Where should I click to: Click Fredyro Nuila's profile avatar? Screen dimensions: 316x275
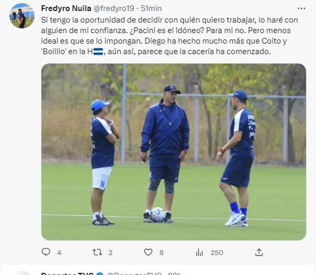pyautogui.click(x=22, y=16)
